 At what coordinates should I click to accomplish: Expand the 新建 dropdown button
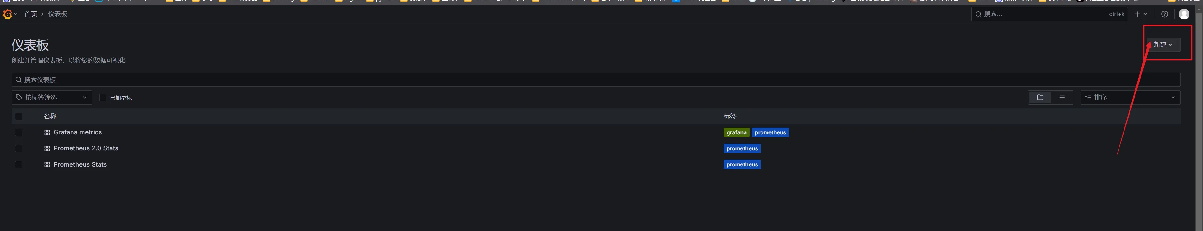point(1163,45)
